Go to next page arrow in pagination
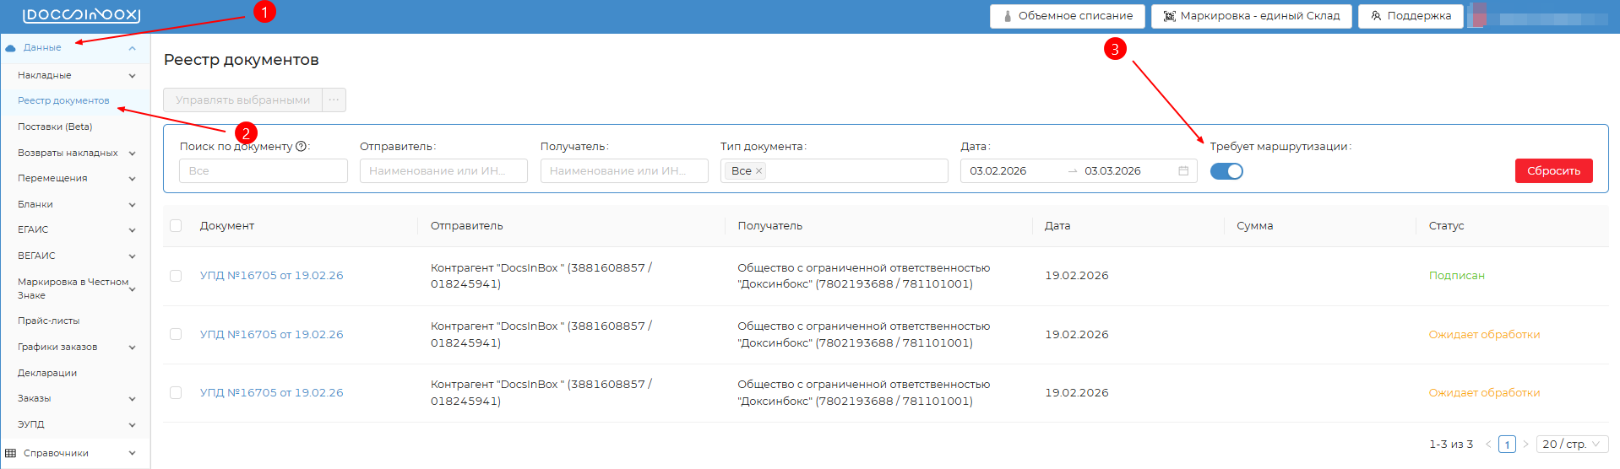1620x469 pixels. [1525, 445]
